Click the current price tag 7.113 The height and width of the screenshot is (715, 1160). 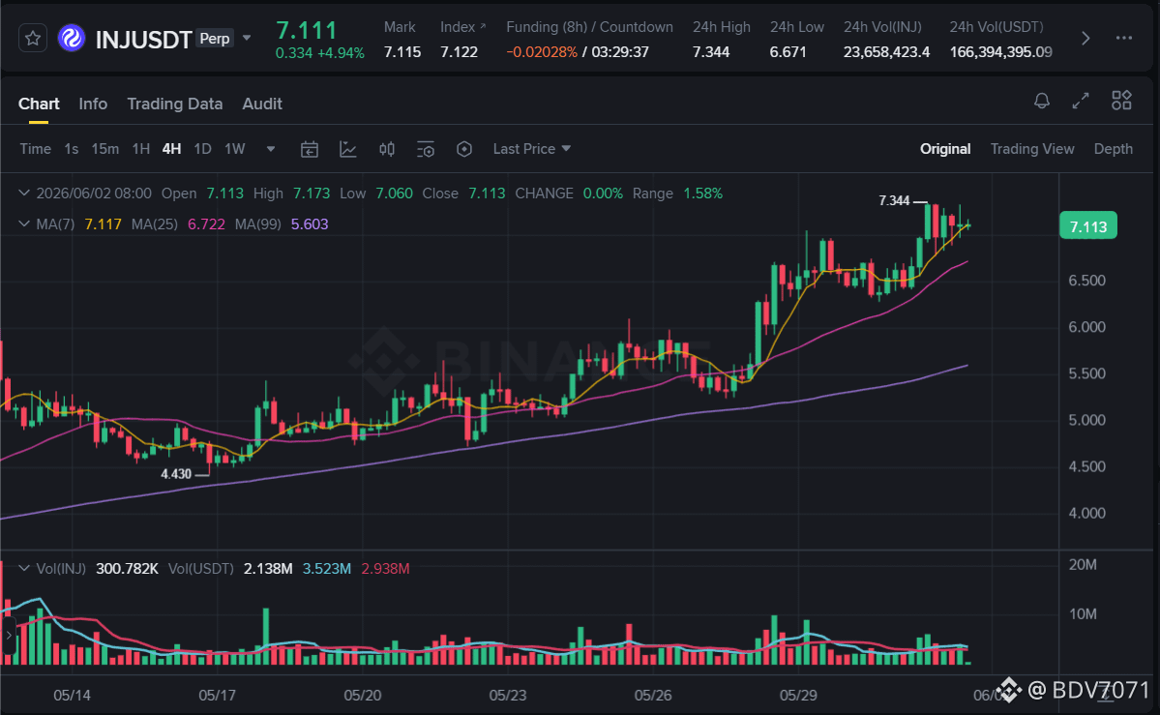[1088, 225]
